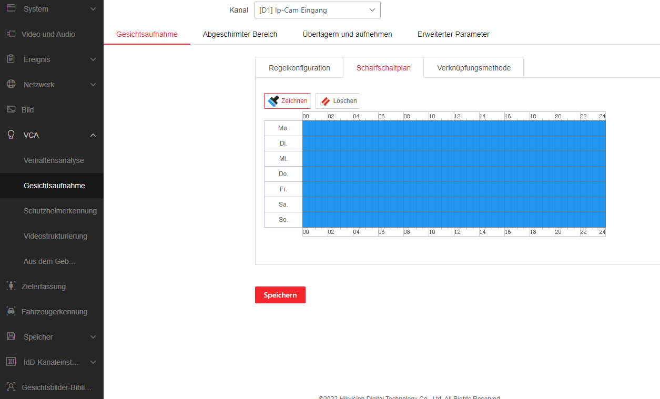
Task: Click the Ereignis clipboard icon in sidebar
Action: pyautogui.click(x=11, y=59)
